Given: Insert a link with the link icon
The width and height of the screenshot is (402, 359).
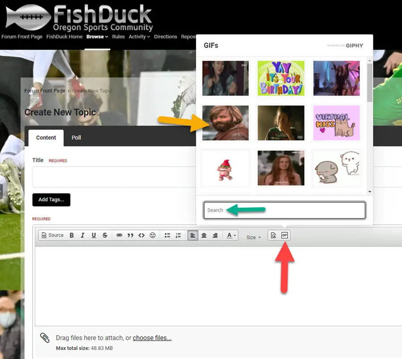Looking at the screenshot, I should coord(119,235).
